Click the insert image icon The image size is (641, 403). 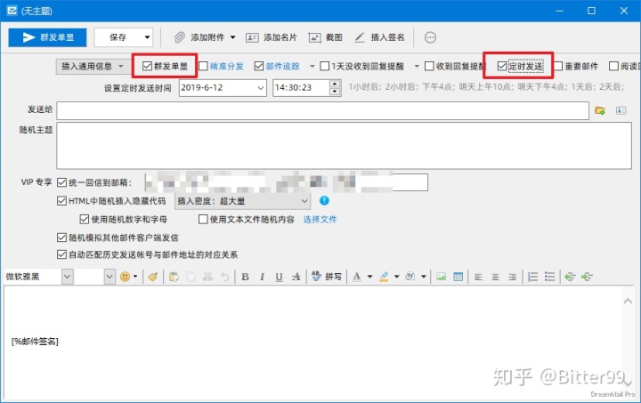[441, 277]
